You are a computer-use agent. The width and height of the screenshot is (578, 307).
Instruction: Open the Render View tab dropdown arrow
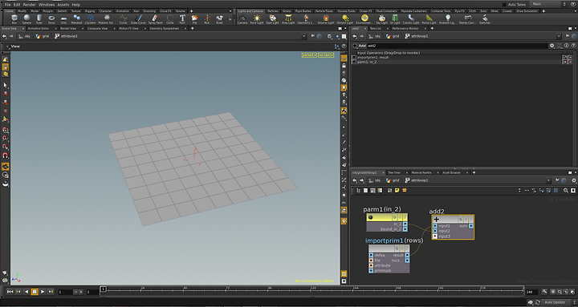[82, 28]
